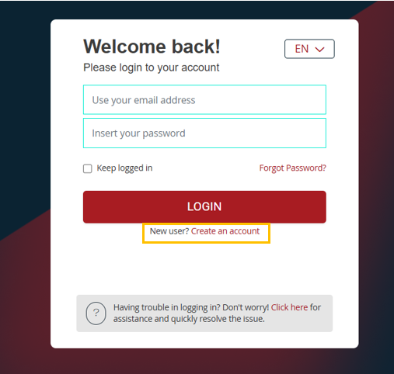Click the email address input field

[x=204, y=99]
